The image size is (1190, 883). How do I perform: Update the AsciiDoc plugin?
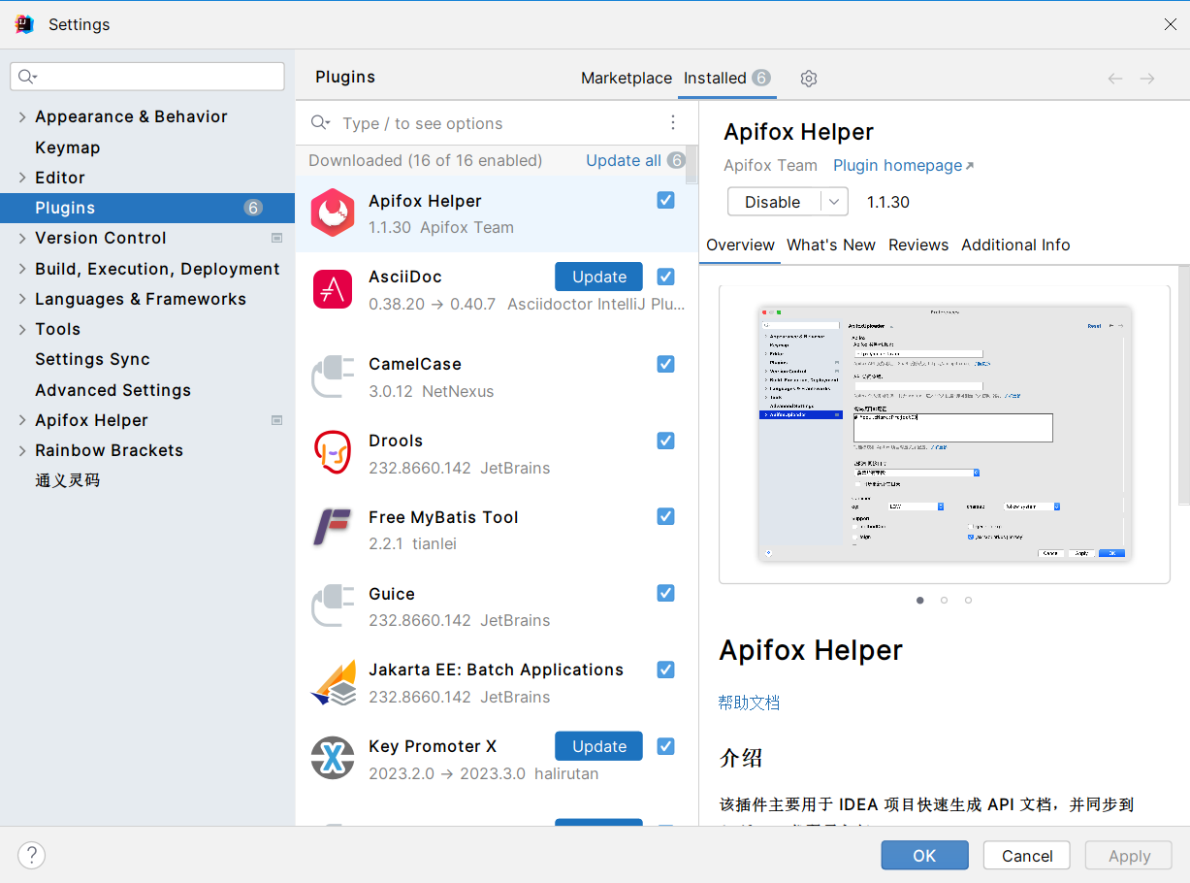coord(598,277)
